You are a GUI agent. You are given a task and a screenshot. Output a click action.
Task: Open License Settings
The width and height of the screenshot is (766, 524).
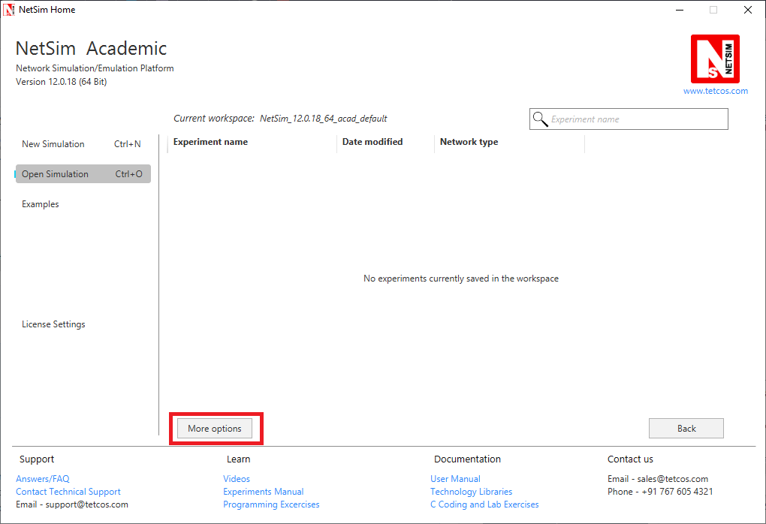point(53,324)
